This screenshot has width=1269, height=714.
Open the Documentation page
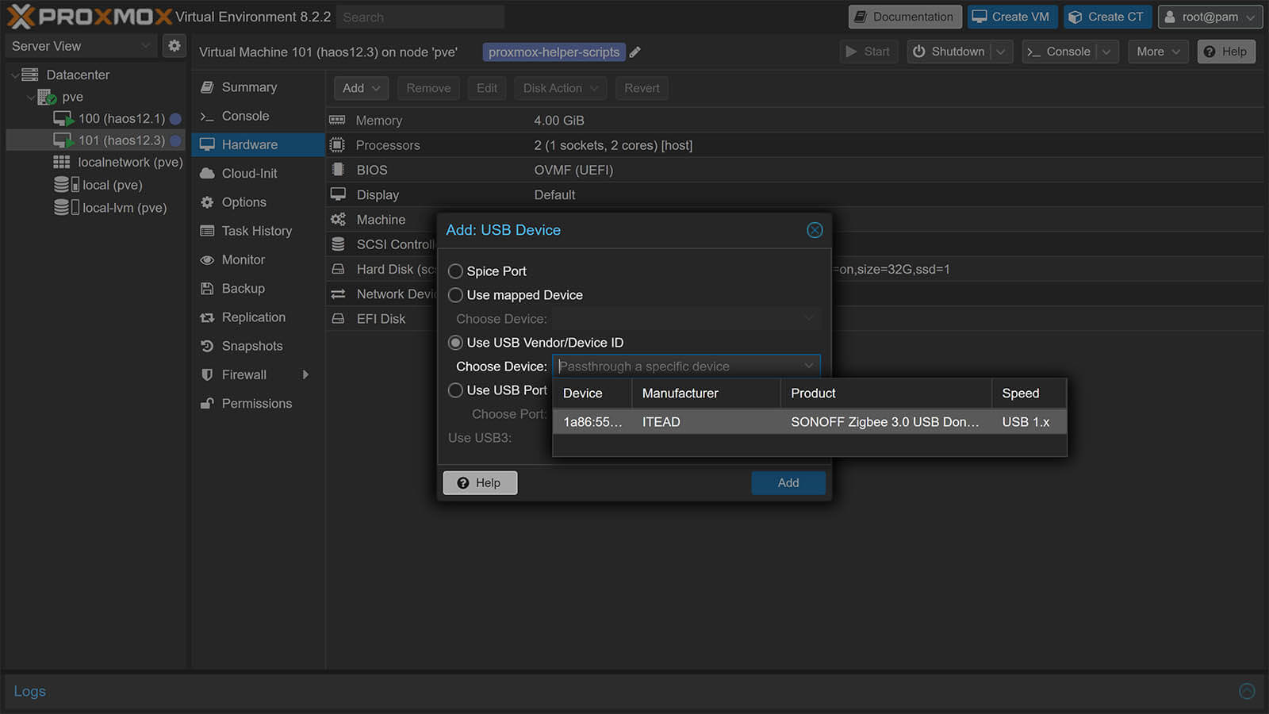[x=904, y=17]
